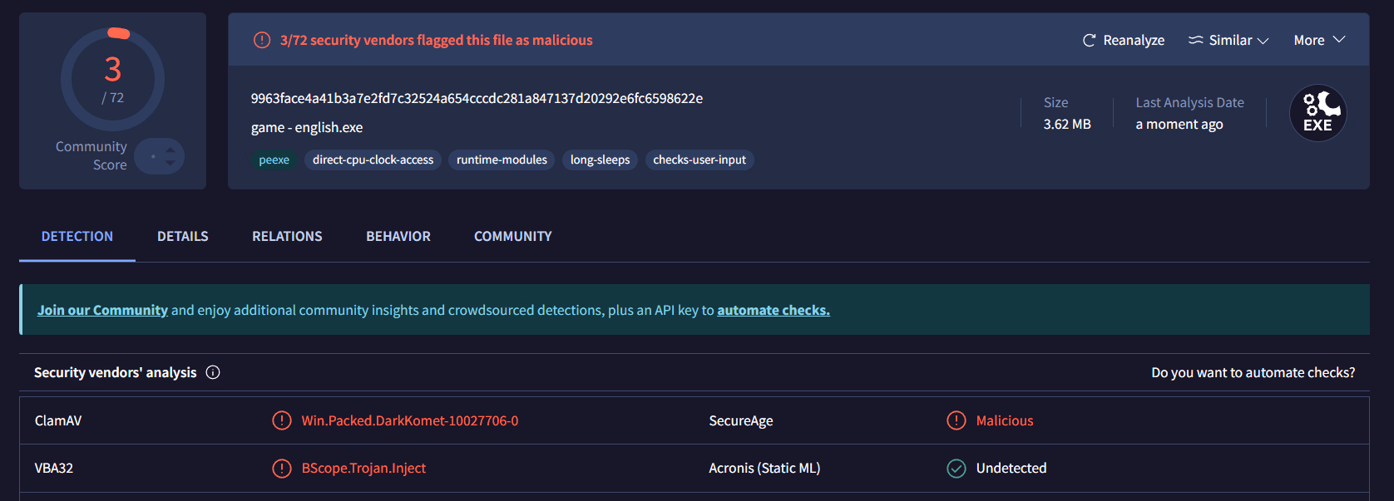
Task: Click the malicious warning icon in header banner
Action: point(262,40)
